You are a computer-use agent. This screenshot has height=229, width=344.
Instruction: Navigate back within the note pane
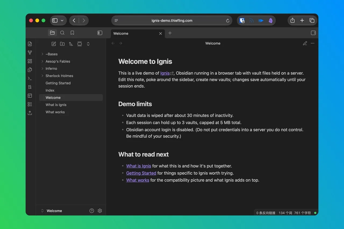113,43
